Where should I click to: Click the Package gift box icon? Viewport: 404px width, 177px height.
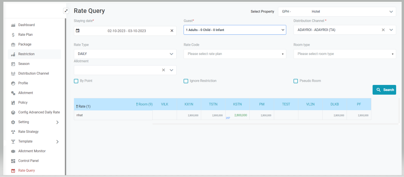coord(13,44)
